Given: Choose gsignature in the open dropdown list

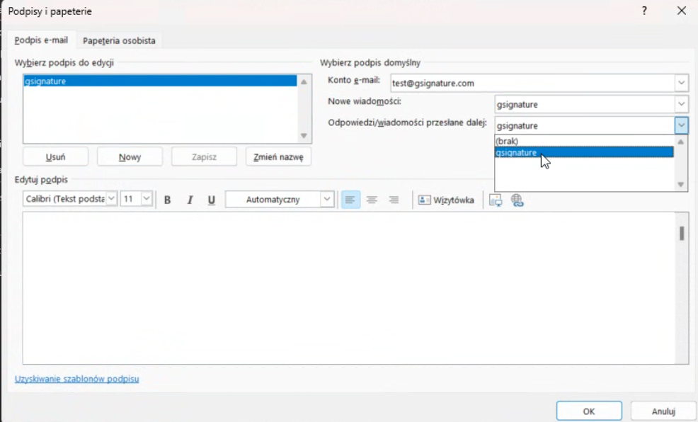Looking at the screenshot, I should point(584,152).
